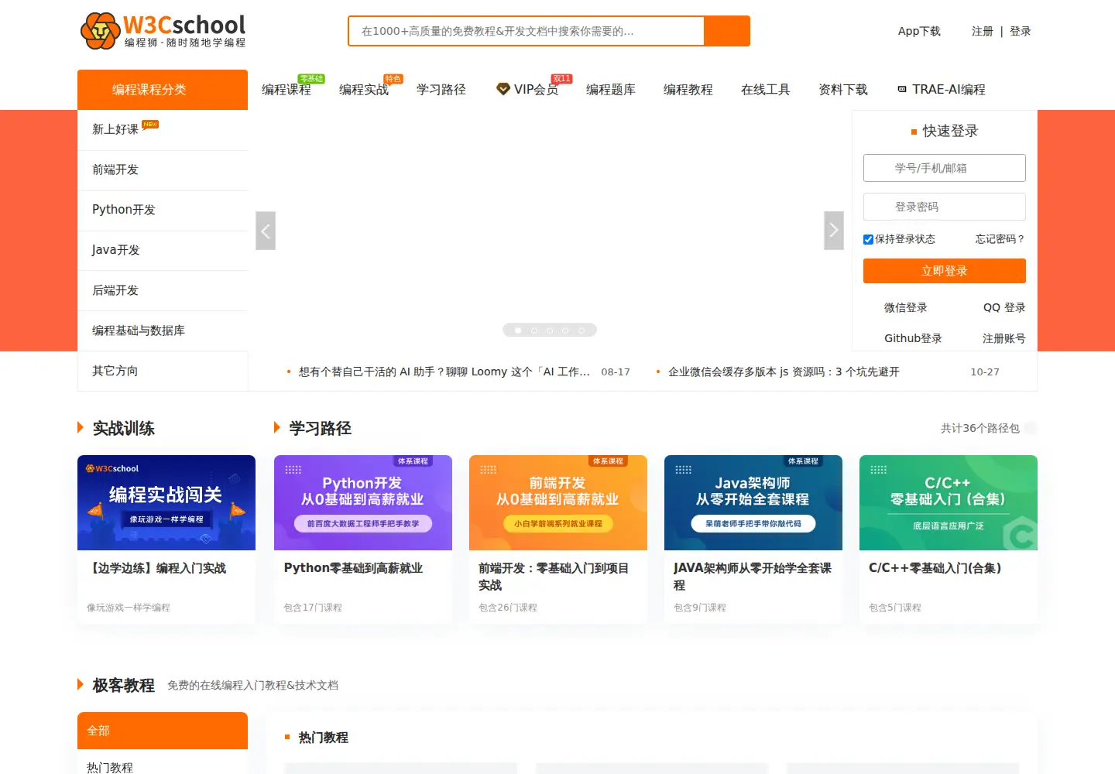Image resolution: width=1115 pixels, height=774 pixels.
Task: Open the App下载 link
Action: 919,31
